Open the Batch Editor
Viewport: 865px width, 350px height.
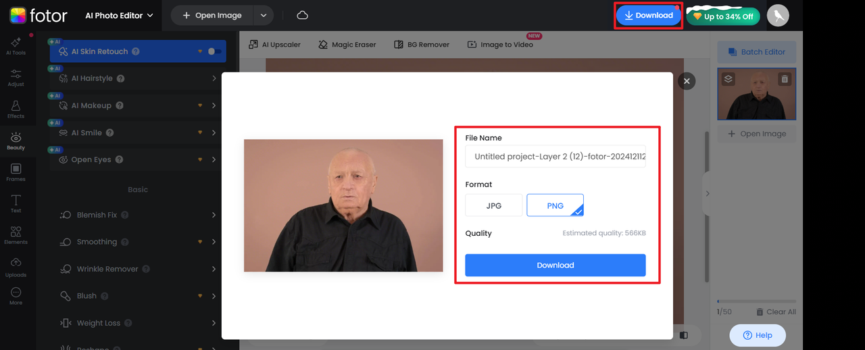(756, 52)
